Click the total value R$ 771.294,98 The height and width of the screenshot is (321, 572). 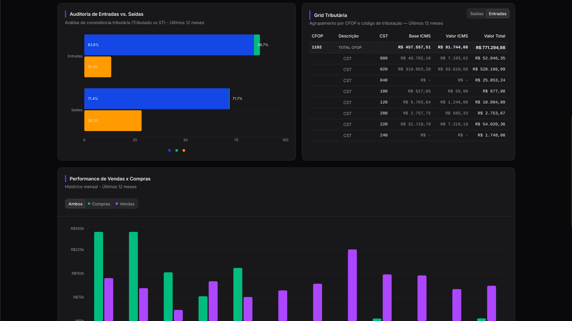click(x=490, y=48)
